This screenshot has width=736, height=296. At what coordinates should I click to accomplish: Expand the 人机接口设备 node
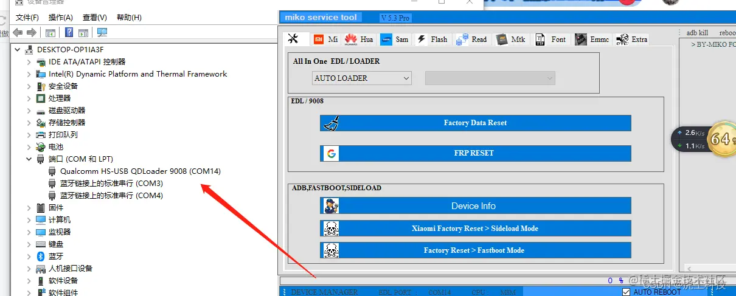tap(29, 269)
